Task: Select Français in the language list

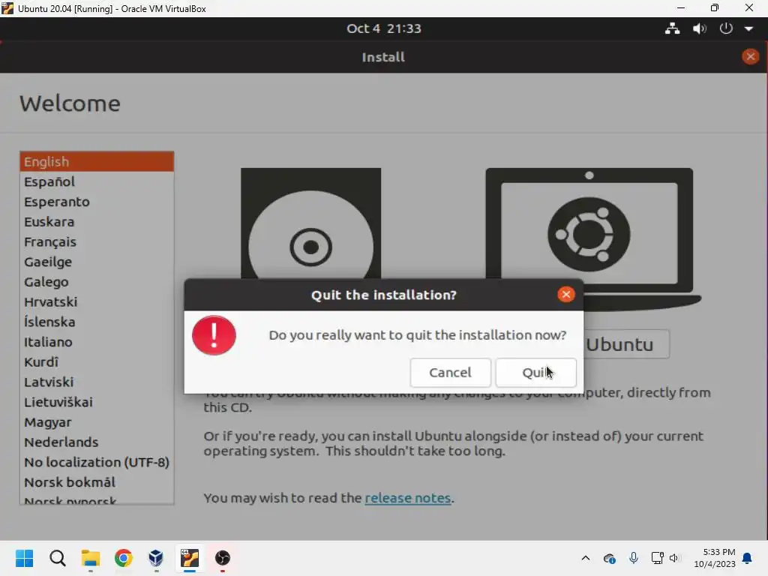Action: (97, 242)
